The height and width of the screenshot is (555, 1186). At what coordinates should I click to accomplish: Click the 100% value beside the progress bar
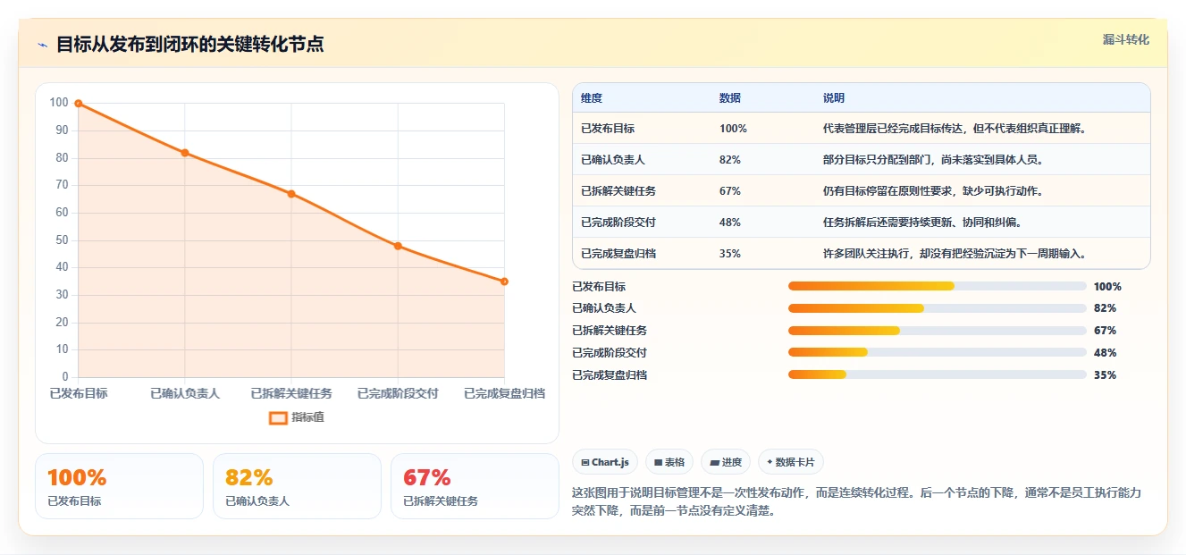1107,287
